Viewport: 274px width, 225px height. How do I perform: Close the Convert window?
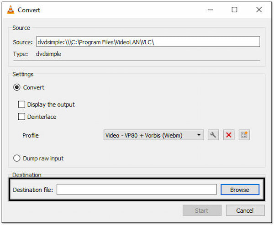coord(259,10)
